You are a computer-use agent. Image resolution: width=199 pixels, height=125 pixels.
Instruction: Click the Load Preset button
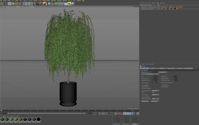145,101
